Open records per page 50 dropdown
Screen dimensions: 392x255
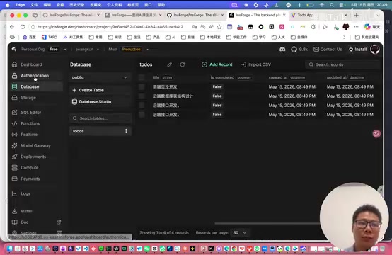tap(240, 233)
